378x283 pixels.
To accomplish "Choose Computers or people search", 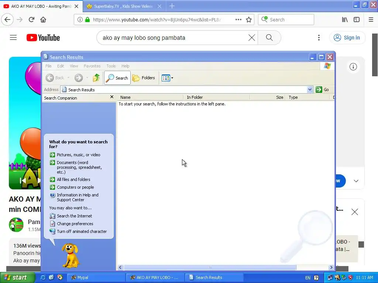I will click(72, 187).
